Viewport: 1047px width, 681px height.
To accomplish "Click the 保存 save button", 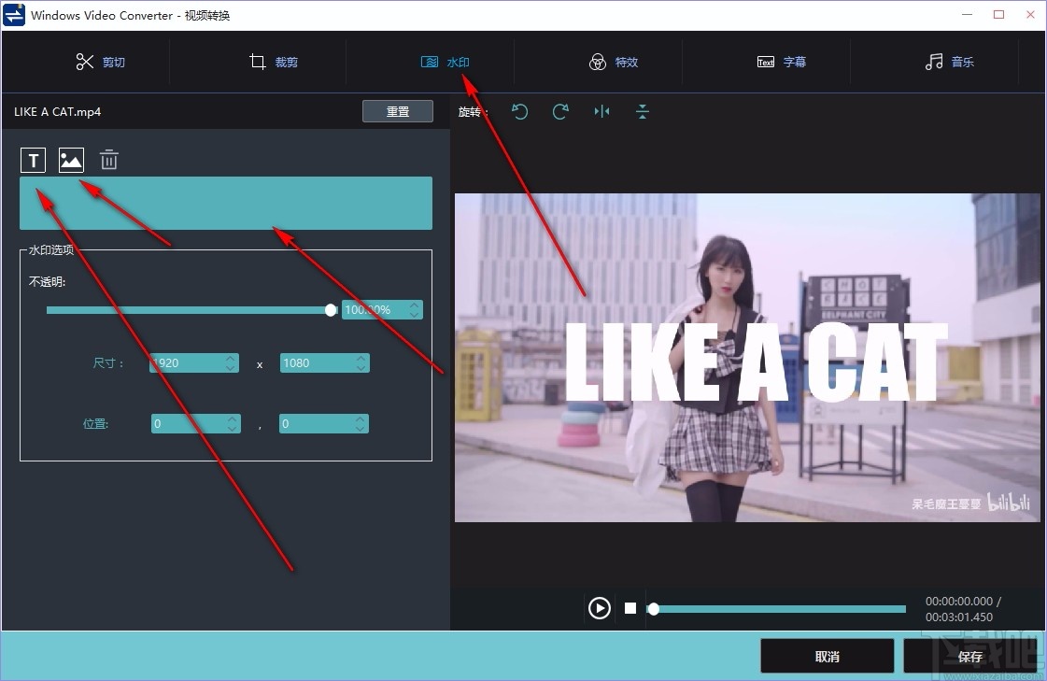I will click(x=970, y=656).
